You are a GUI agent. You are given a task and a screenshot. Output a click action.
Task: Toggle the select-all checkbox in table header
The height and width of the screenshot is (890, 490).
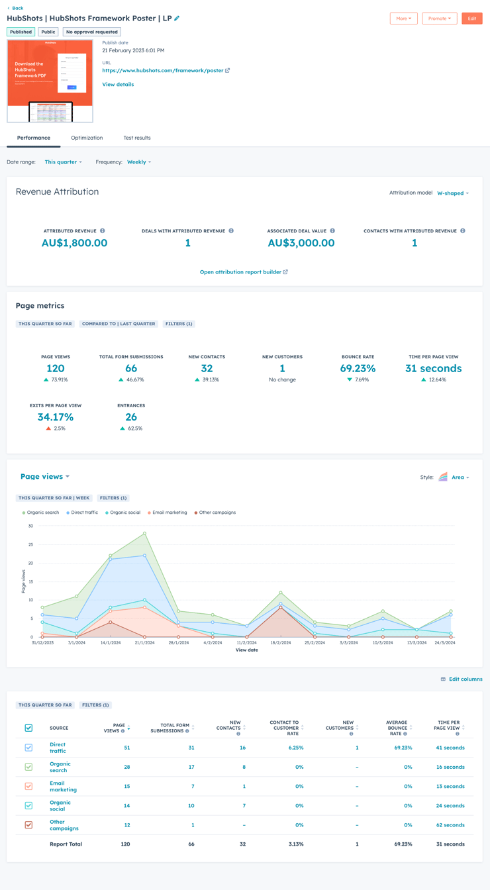[x=28, y=728]
